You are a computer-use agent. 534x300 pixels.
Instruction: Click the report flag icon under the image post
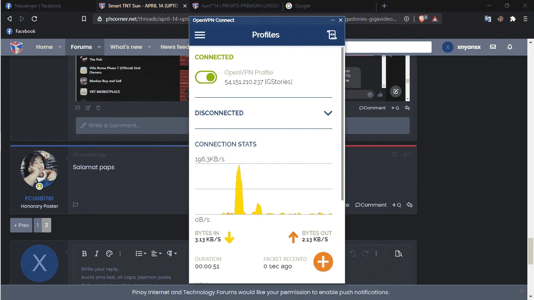(x=78, y=108)
